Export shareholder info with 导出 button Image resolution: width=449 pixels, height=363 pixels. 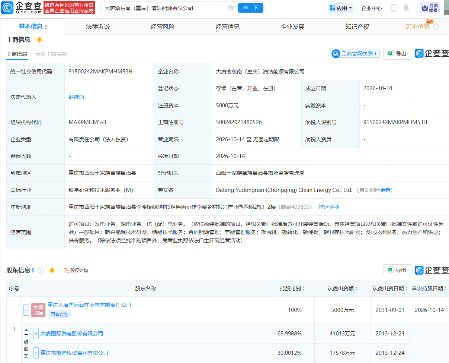(397, 270)
